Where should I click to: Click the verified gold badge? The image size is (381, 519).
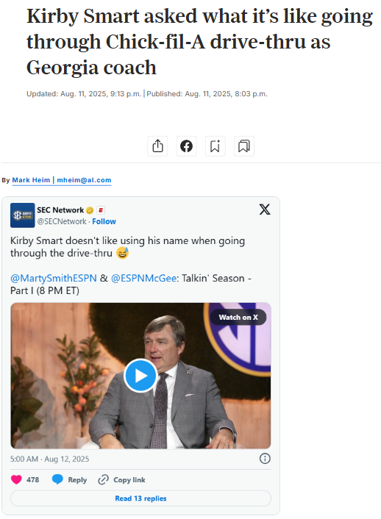point(90,210)
